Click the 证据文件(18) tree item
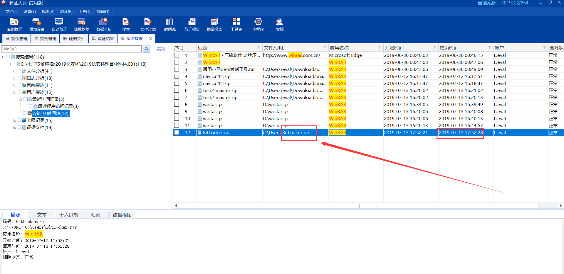This screenshot has width=564, height=274. coord(39,127)
